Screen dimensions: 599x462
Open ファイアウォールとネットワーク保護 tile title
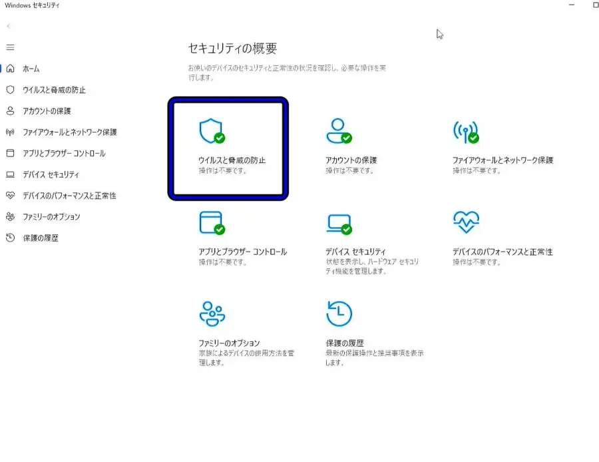coord(502,160)
